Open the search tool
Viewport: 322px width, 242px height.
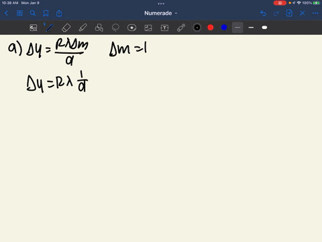[33, 13]
